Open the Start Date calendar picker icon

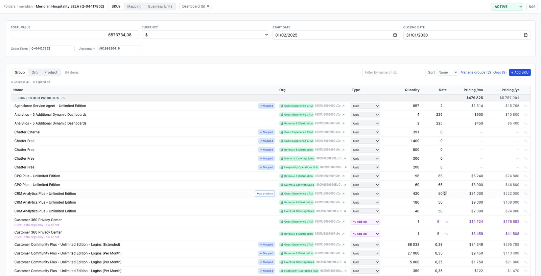coord(395,35)
